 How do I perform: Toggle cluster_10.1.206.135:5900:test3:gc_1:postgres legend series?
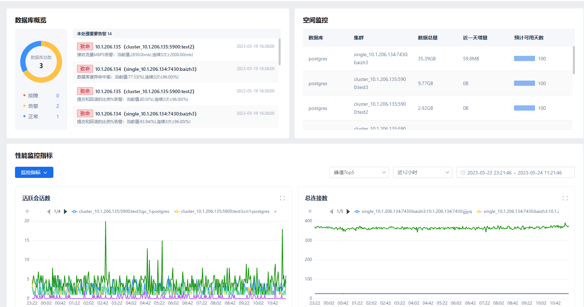click(120, 211)
